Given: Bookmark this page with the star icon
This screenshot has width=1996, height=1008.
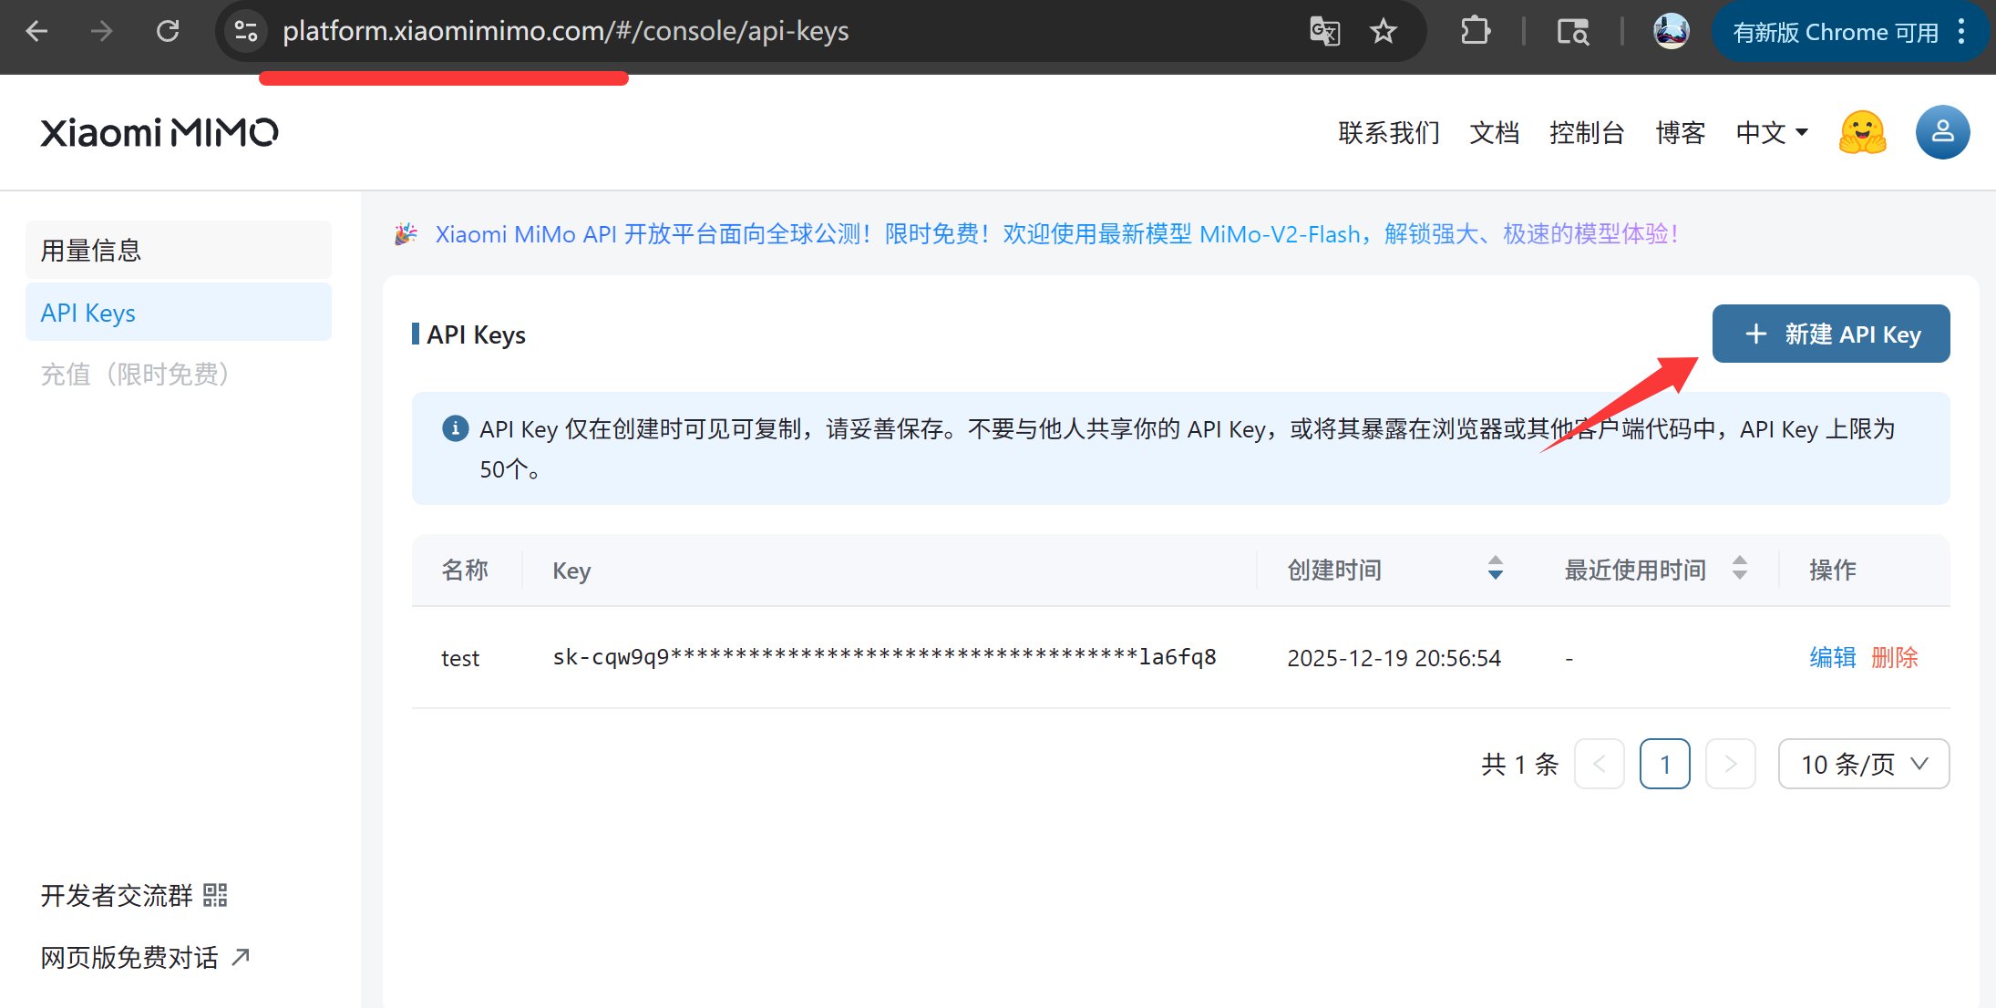Looking at the screenshot, I should [x=1384, y=32].
